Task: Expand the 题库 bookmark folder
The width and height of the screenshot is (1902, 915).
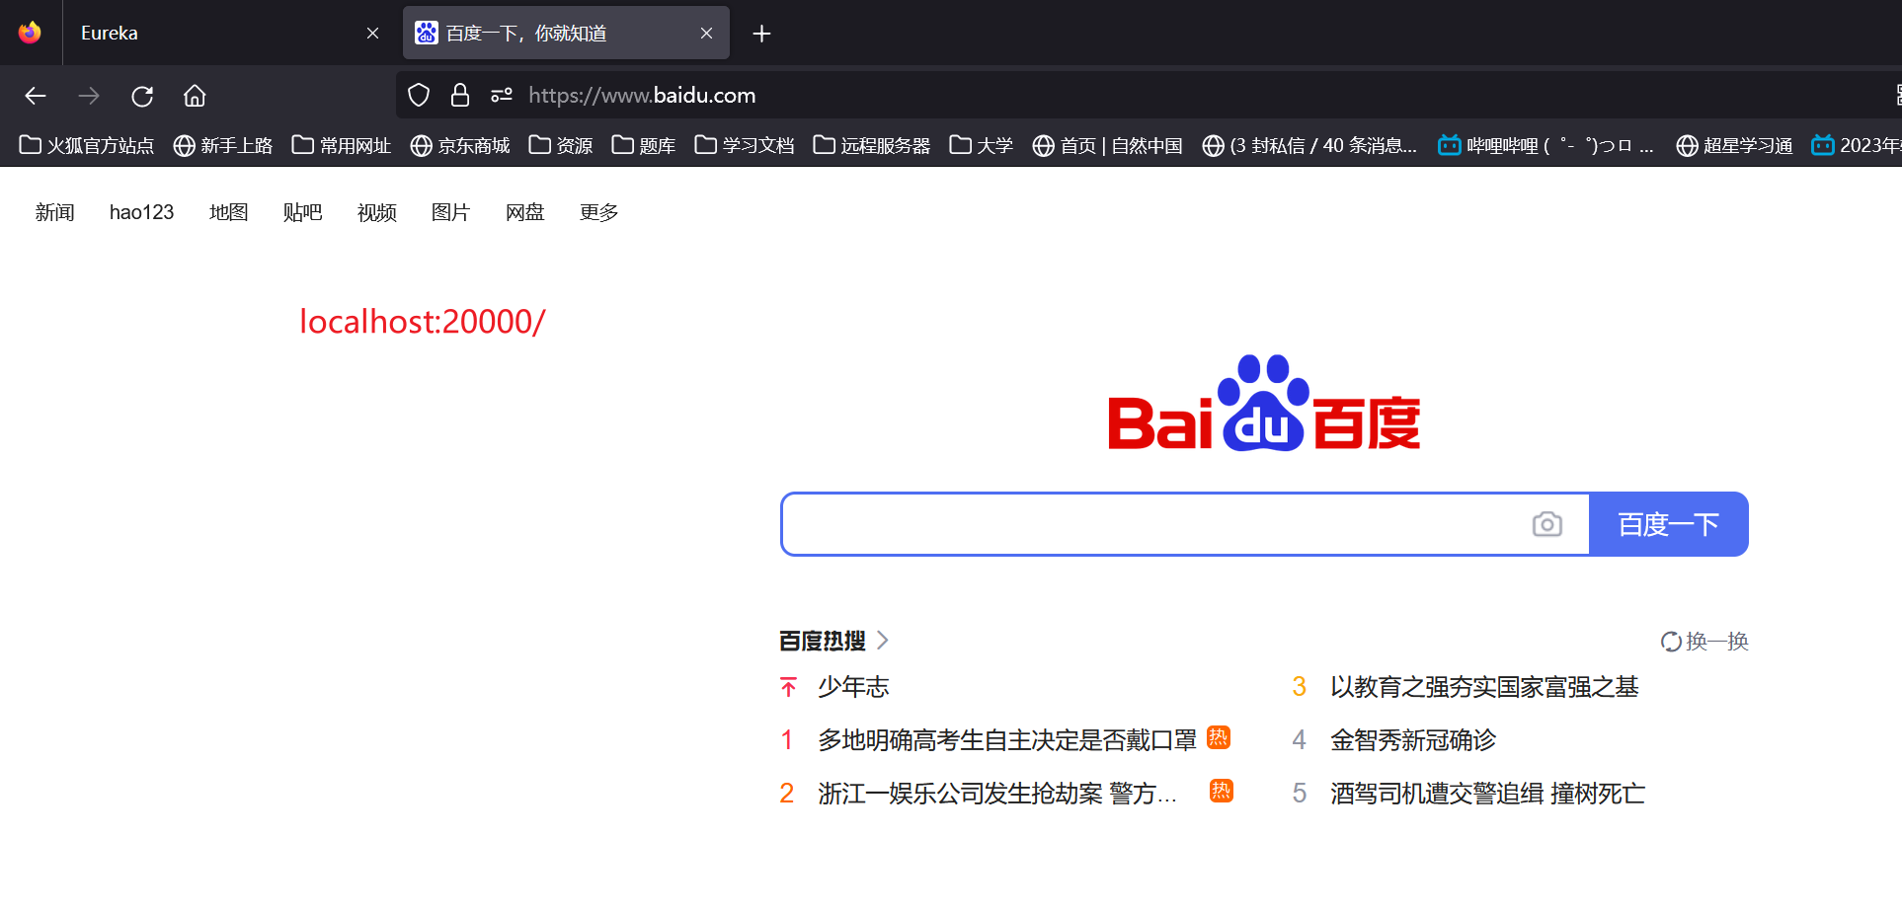Action: coord(644,145)
